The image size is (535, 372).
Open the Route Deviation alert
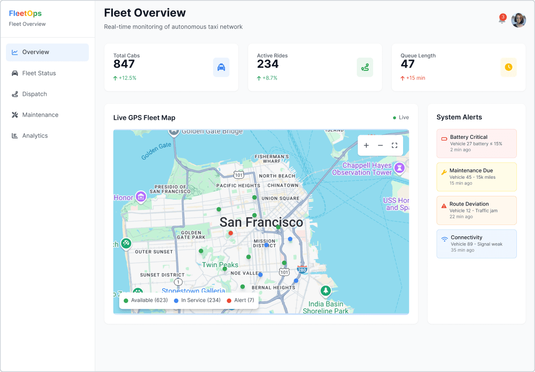click(x=477, y=210)
